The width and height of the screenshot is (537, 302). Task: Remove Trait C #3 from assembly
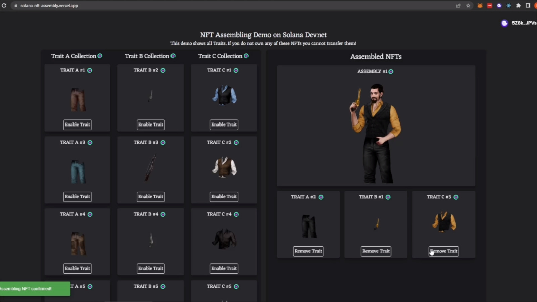tap(444, 251)
